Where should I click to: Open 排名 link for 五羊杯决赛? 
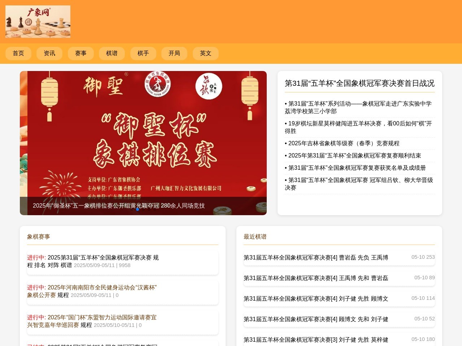point(40,265)
